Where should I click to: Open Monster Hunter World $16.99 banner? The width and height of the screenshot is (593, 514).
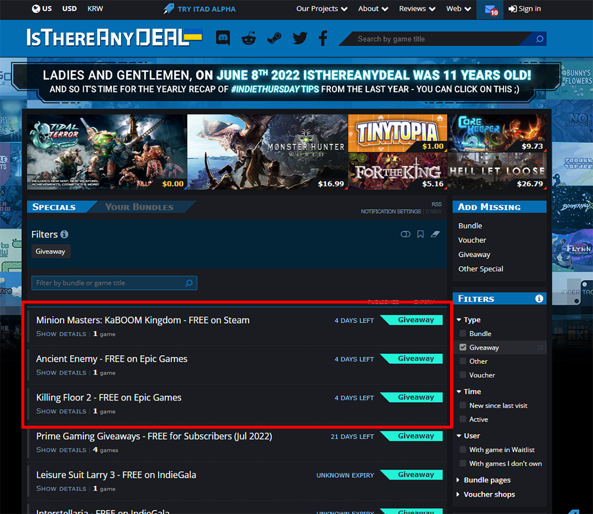point(267,152)
